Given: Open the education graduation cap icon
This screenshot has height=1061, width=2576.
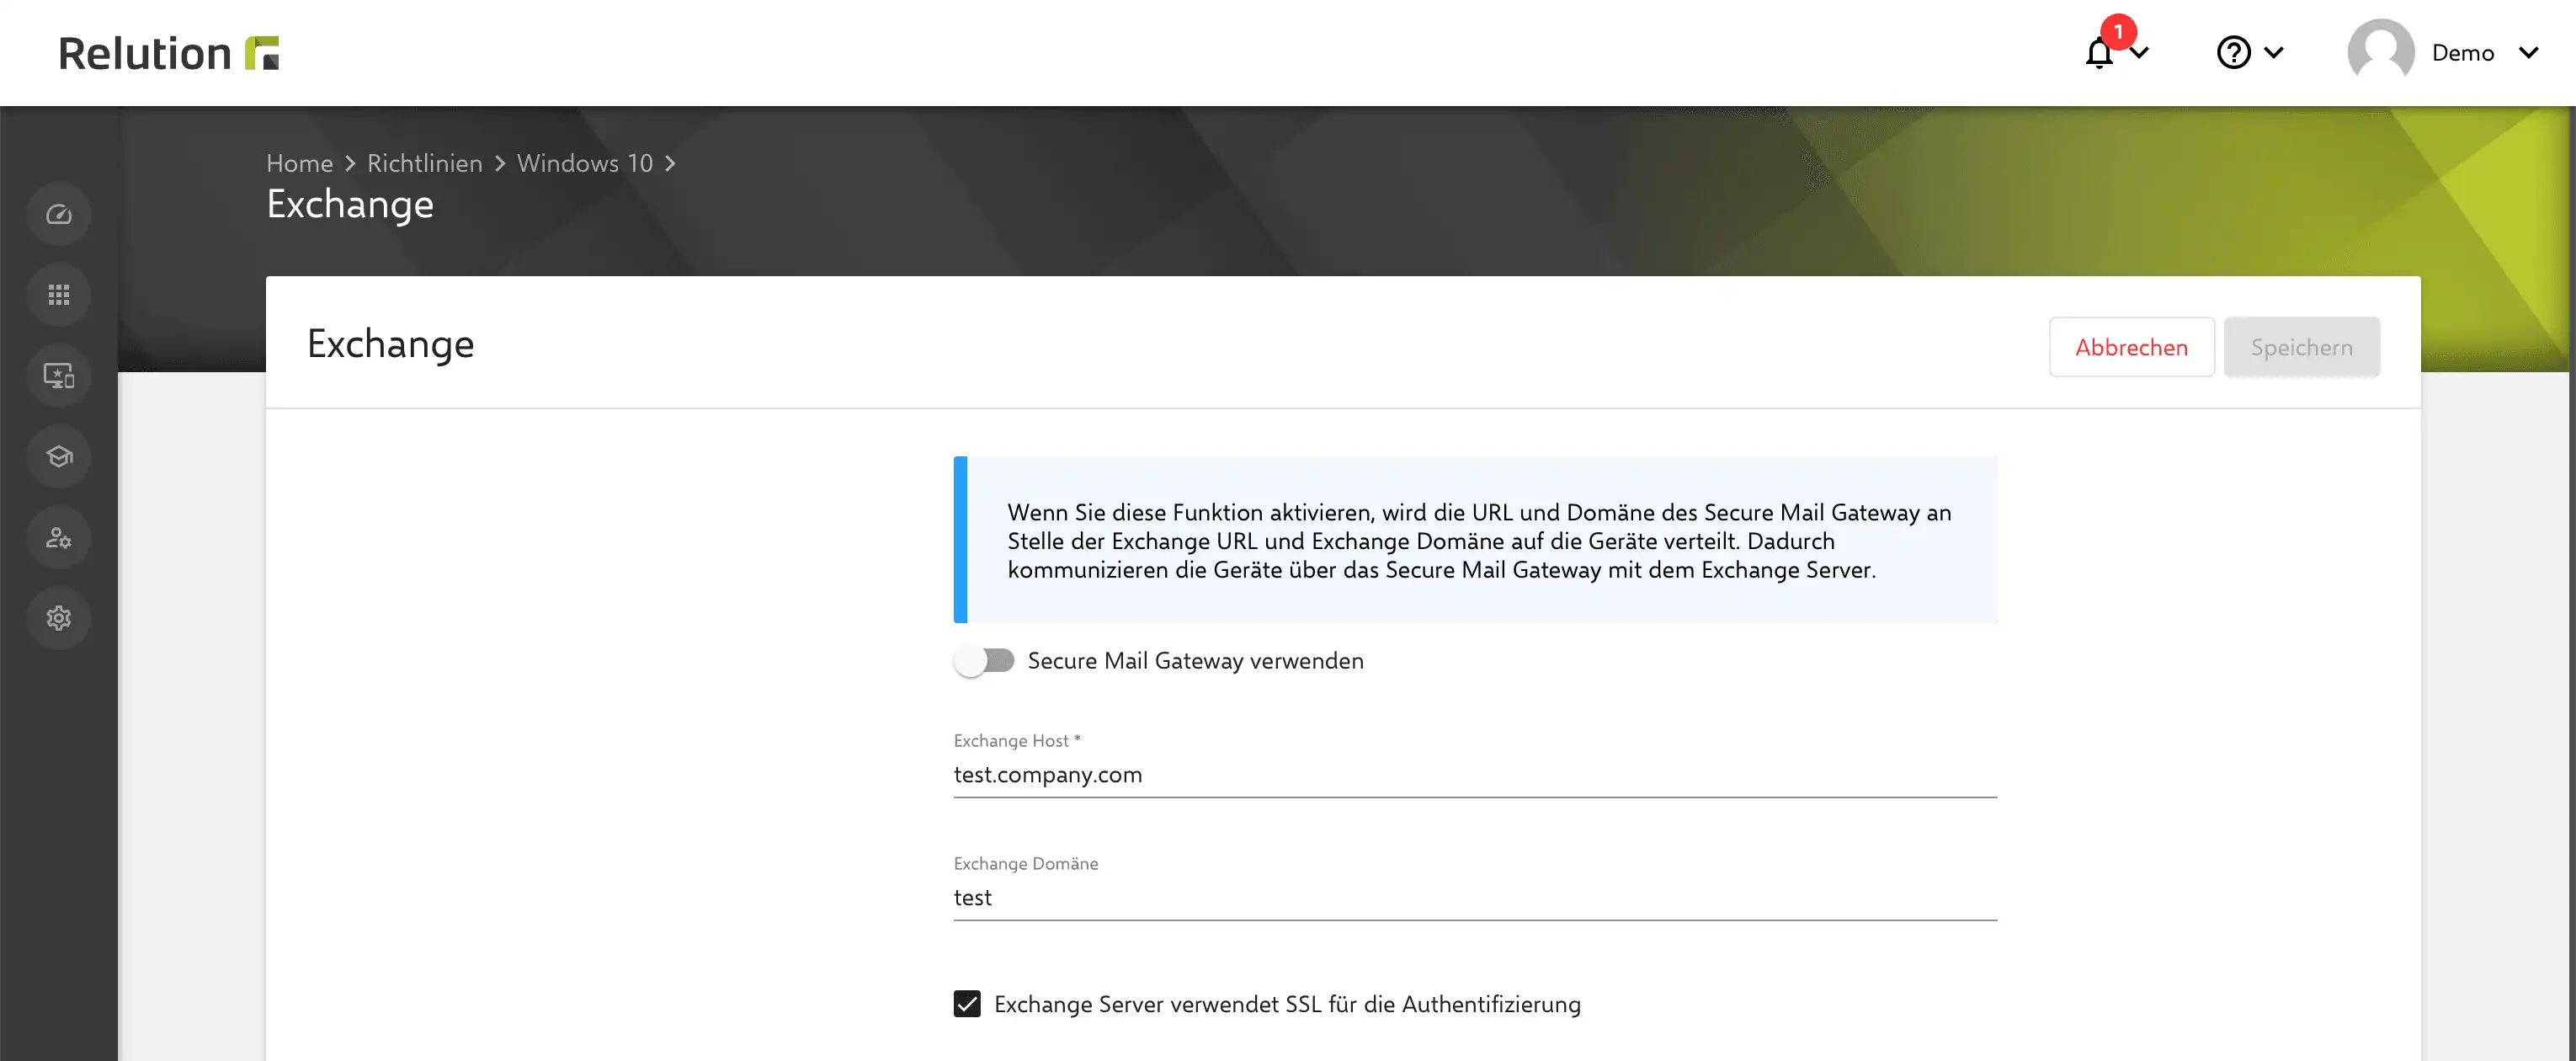Looking at the screenshot, I should pos(59,457).
